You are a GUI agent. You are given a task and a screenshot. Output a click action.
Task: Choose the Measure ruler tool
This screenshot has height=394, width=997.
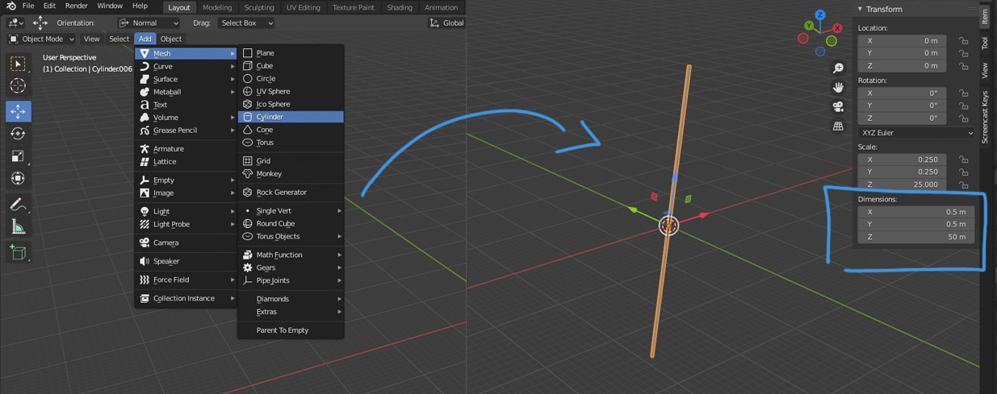pos(18,228)
